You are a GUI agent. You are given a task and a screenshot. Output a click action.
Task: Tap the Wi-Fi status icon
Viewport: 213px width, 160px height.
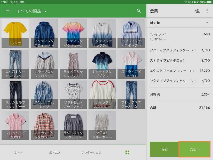click(186, 2)
